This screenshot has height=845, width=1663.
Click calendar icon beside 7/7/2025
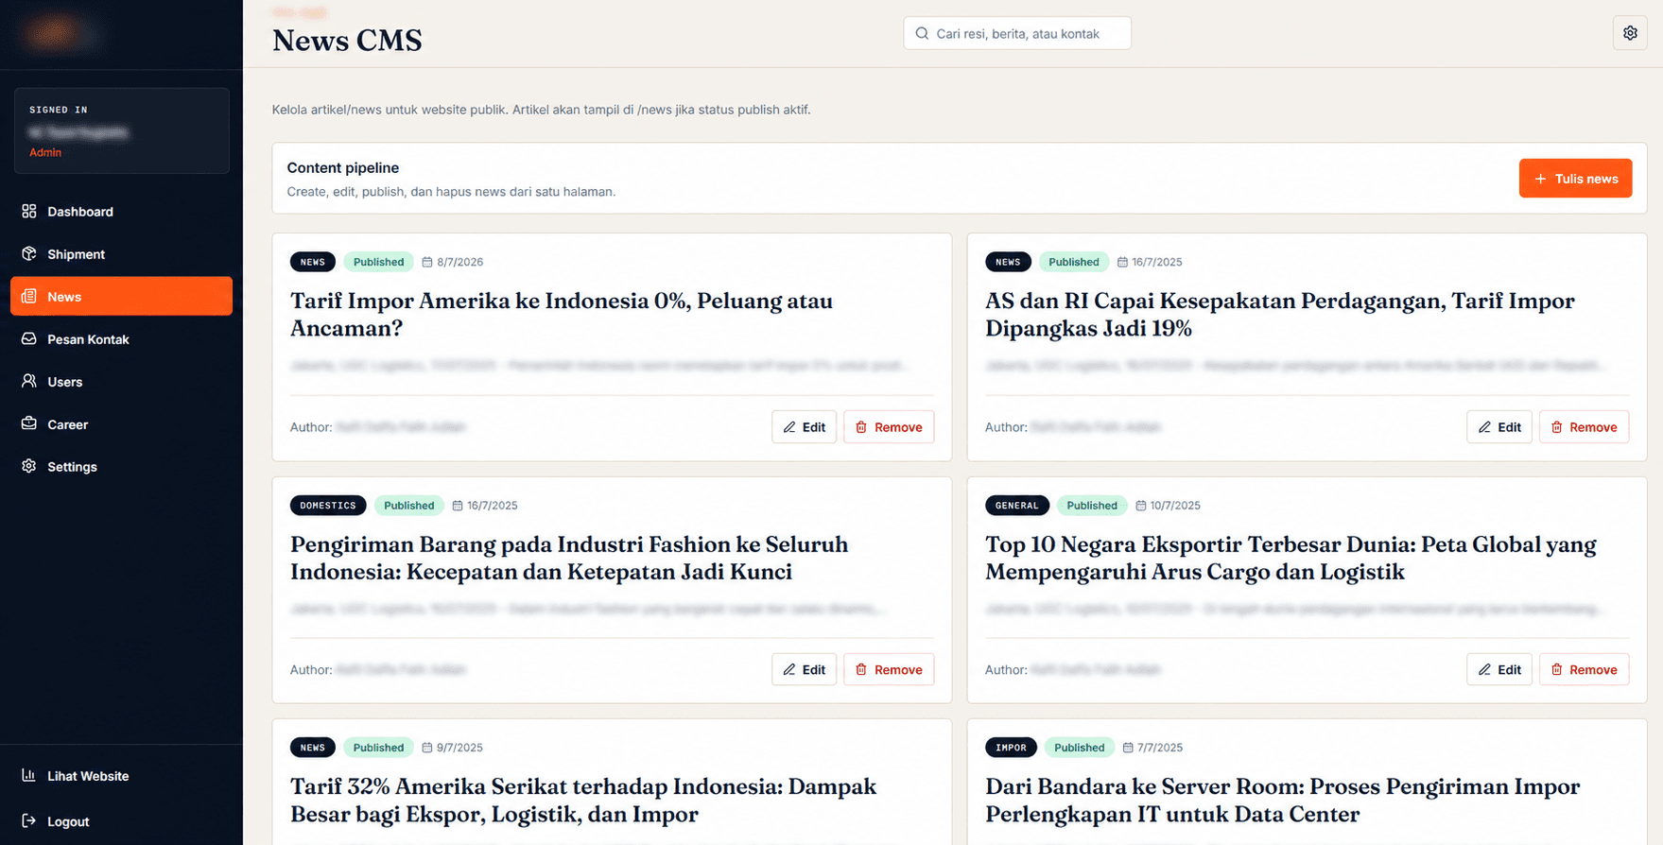[1128, 748]
